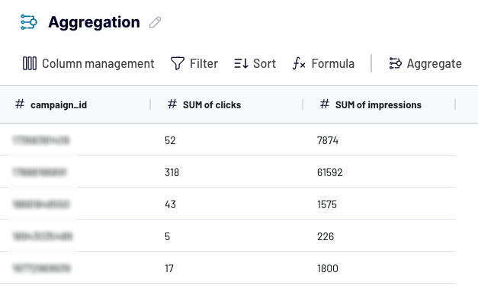Open the Sort option text
Screen dimensions: 478x292
click(x=265, y=64)
